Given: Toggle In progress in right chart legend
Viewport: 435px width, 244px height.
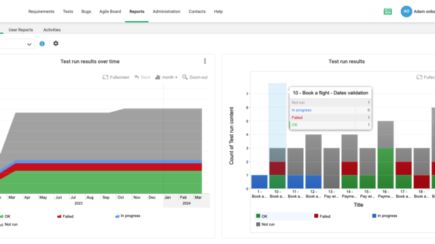Looking at the screenshot, I should point(385,216).
